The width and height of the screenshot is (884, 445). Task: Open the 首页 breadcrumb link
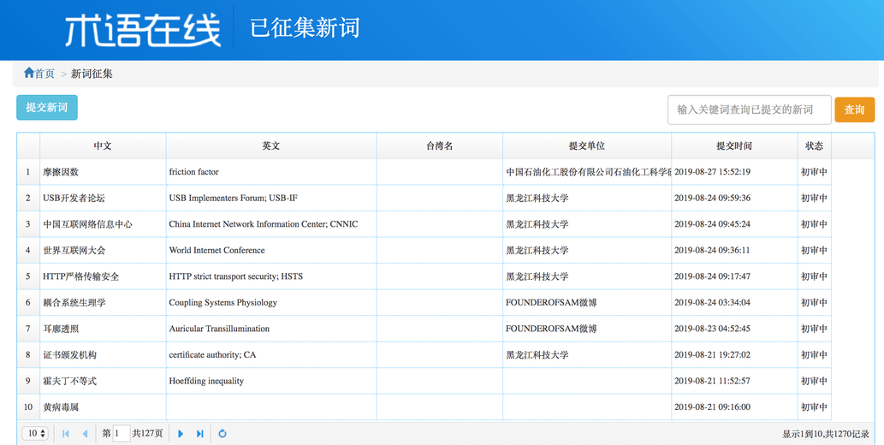tap(44, 74)
